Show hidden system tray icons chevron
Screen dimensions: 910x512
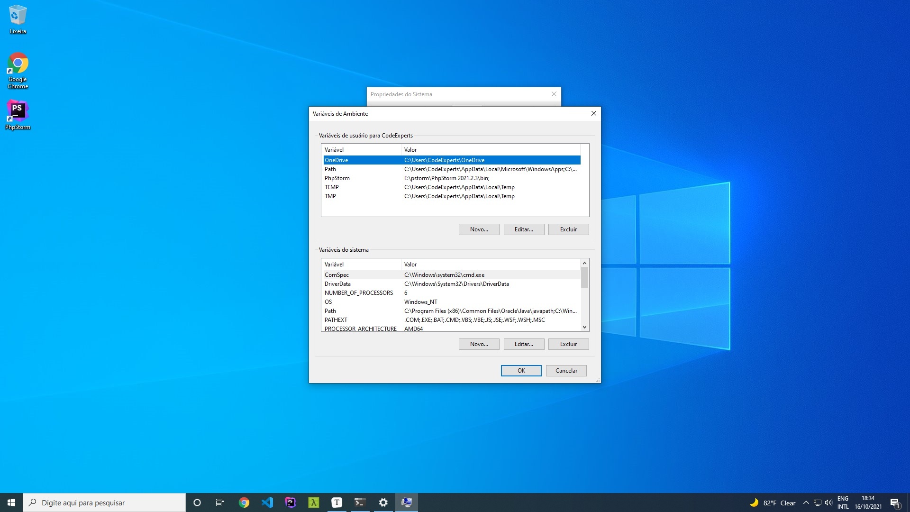[x=806, y=503]
